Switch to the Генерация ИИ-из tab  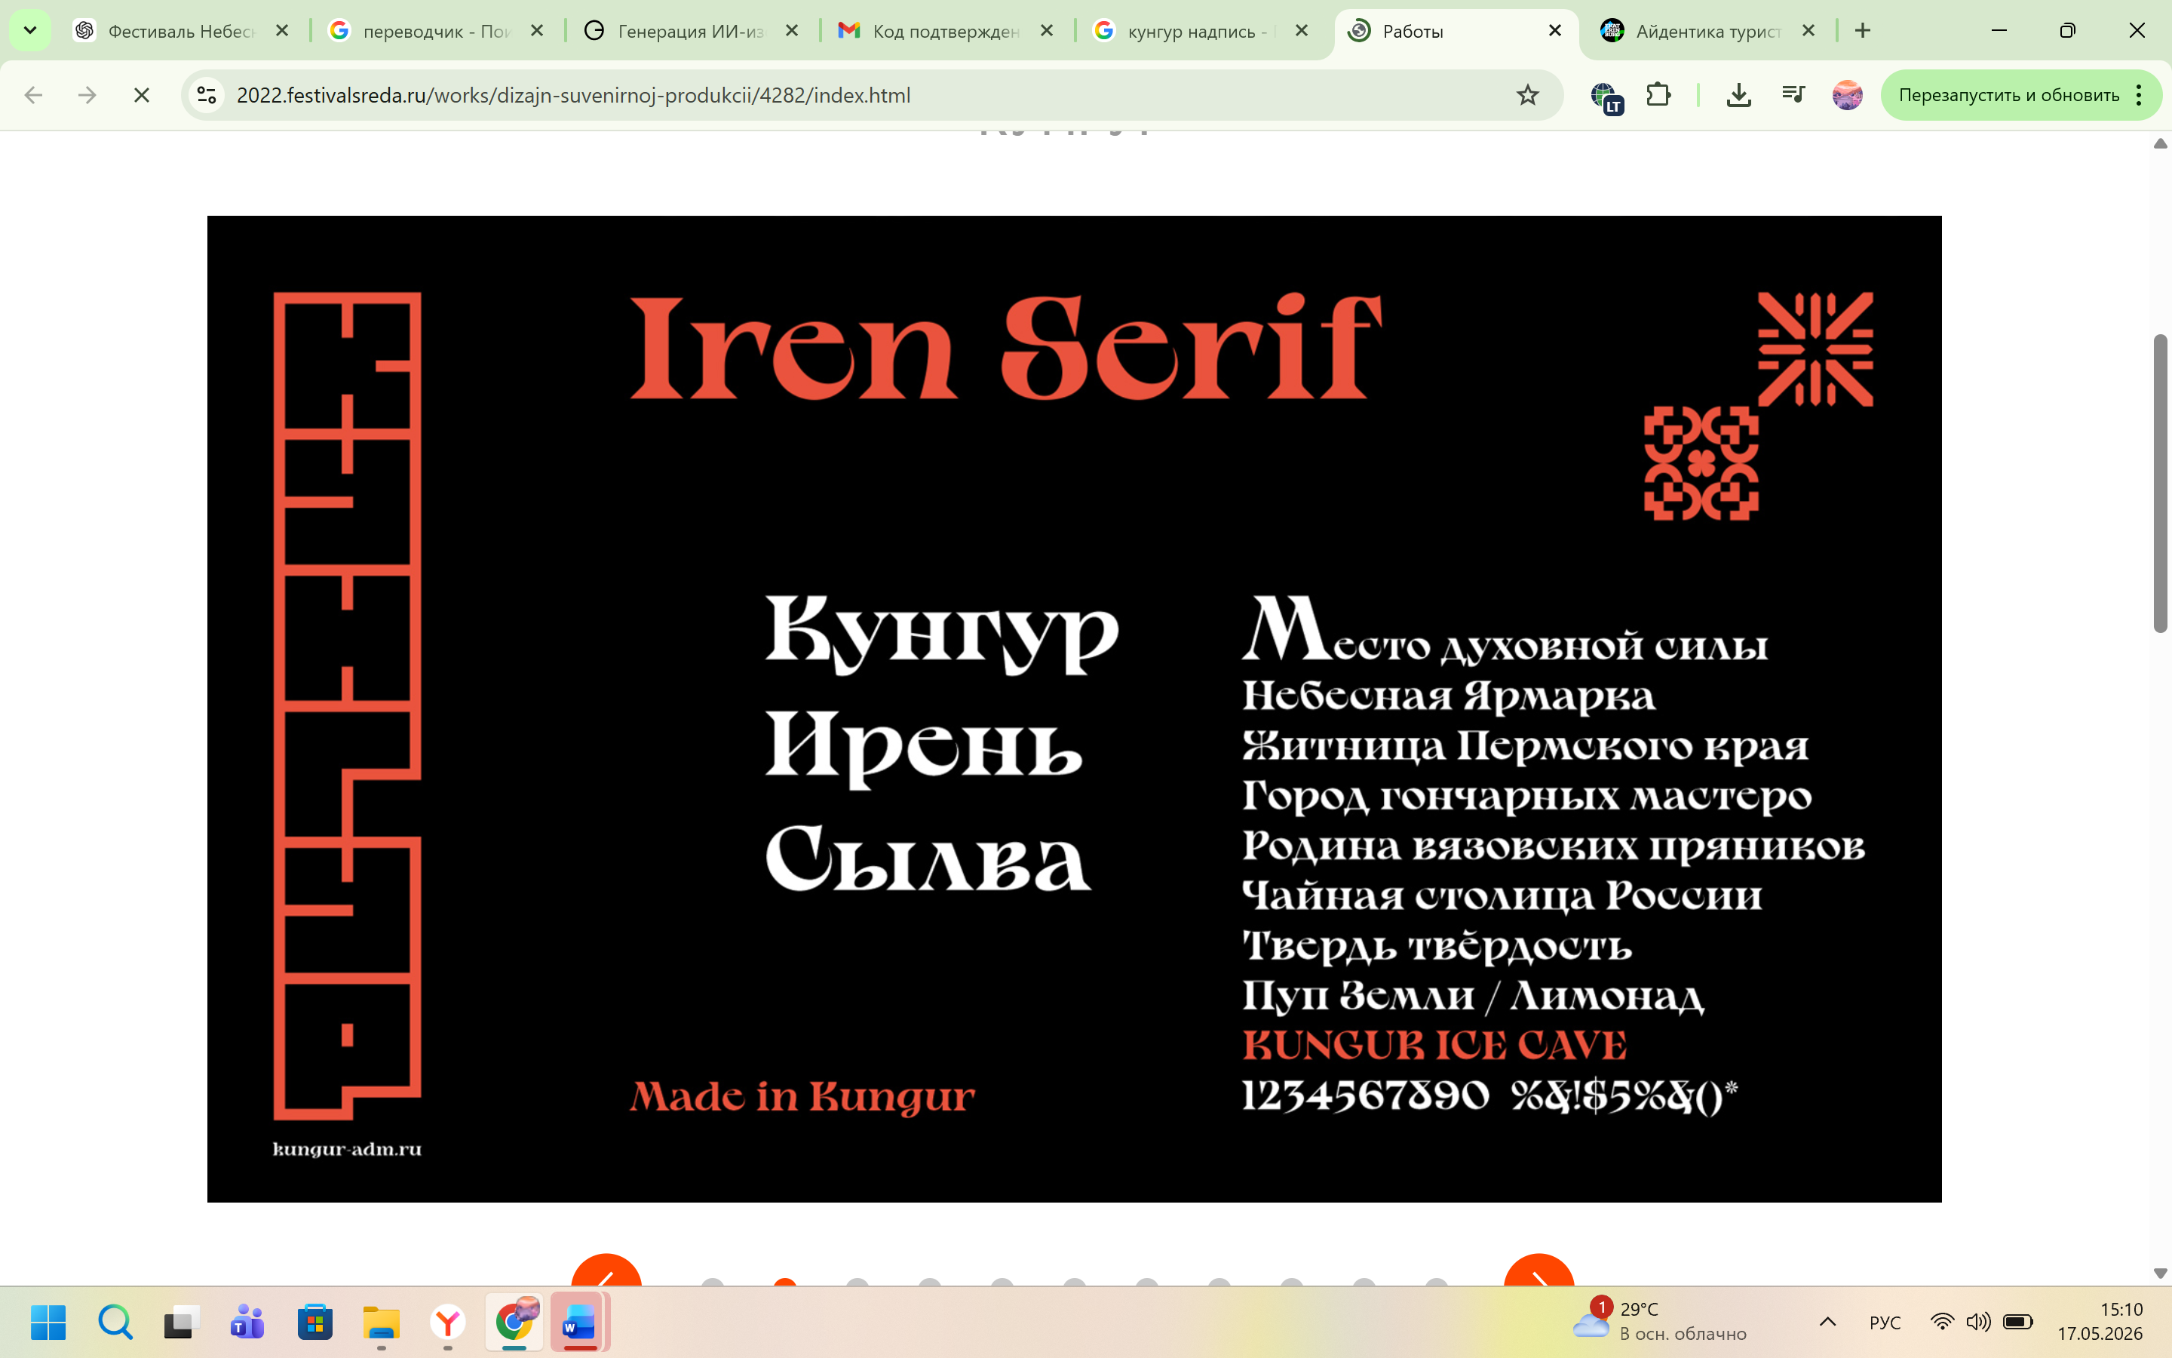pos(692,30)
